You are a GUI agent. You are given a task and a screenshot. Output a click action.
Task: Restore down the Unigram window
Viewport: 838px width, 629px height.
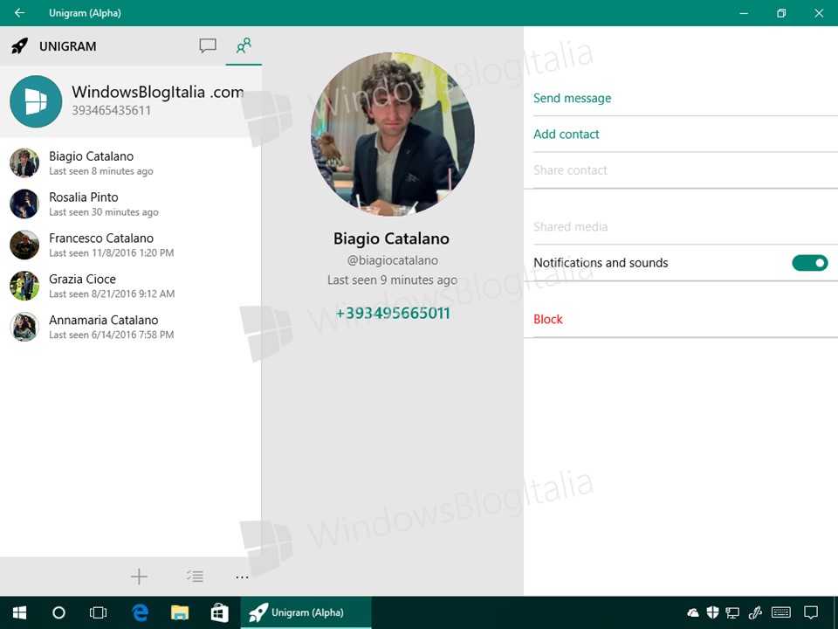[x=781, y=13]
